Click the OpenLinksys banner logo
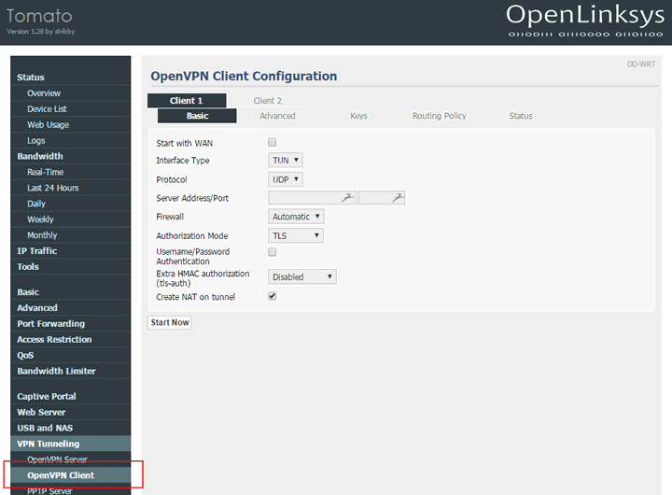The height and width of the screenshot is (495, 672). click(x=585, y=21)
